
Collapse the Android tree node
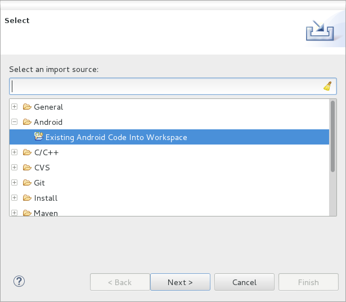[14, 122]
